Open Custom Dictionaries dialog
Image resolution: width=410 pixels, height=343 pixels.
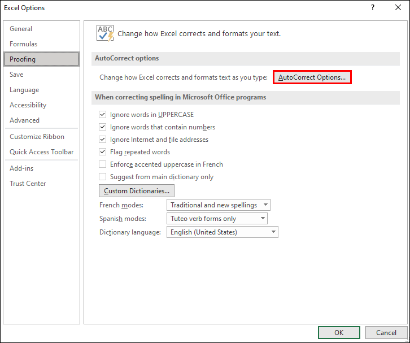137,191
